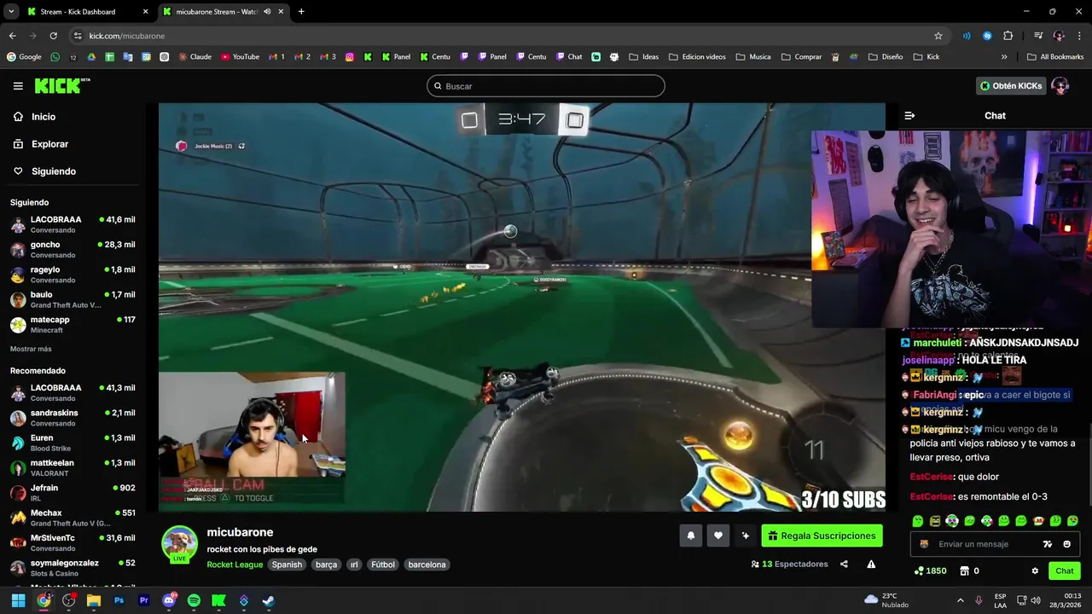
Task: Share the stream via share icon
Action: [x=844, y=564]
